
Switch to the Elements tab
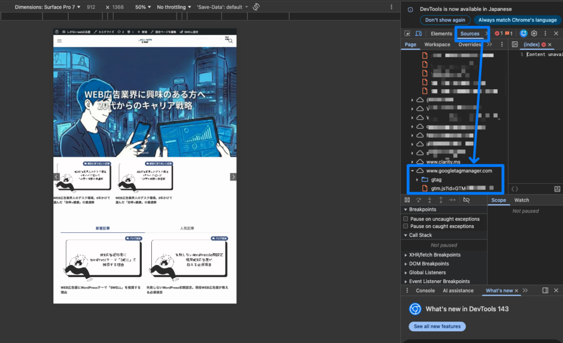(441, 34)
